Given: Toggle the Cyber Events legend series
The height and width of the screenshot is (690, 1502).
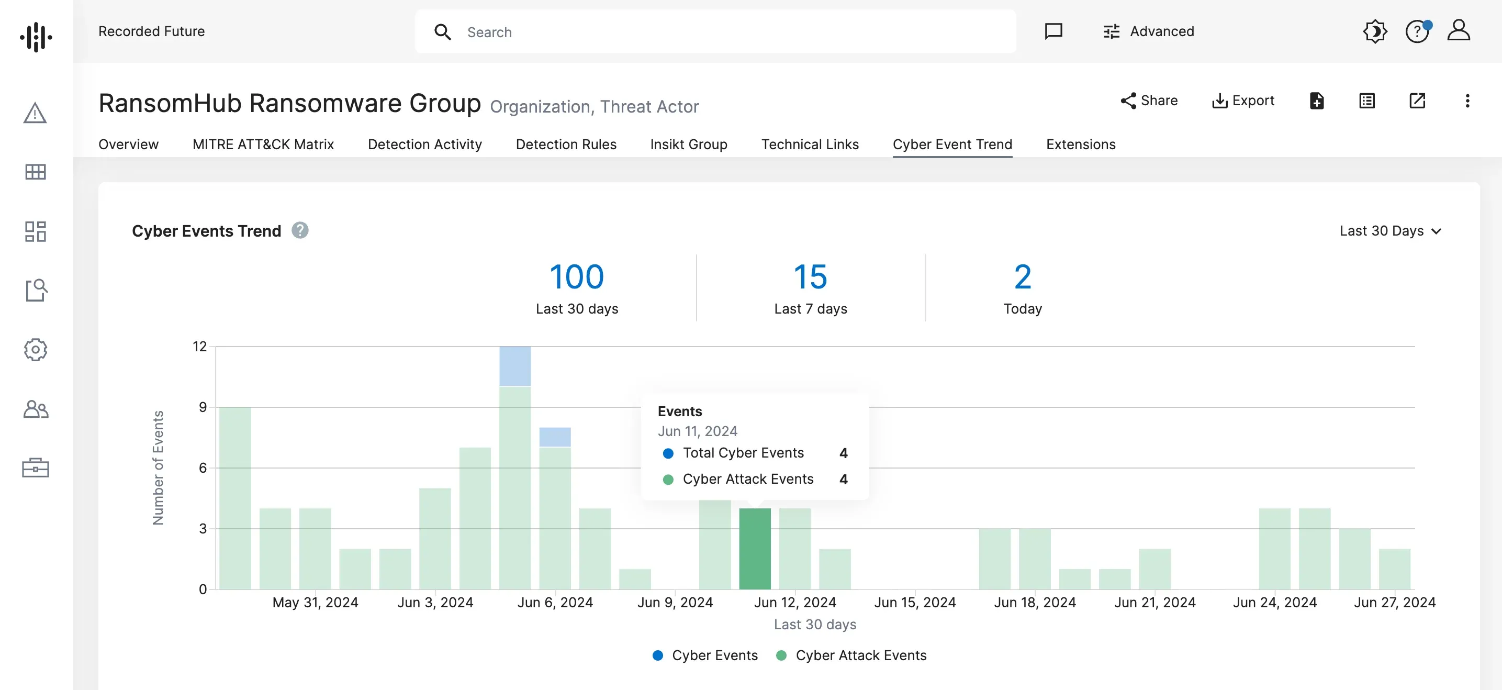Looking at the screenshot, I should tap(705, 655).
